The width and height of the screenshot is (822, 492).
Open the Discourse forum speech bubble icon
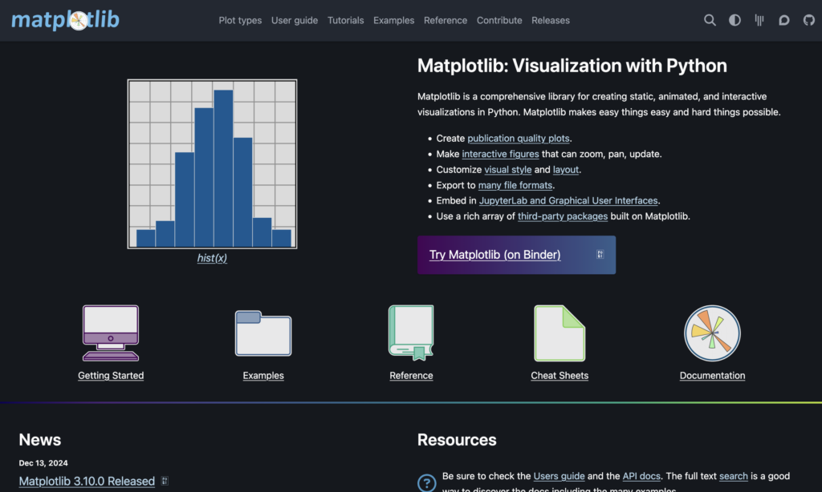coord(783,20)
